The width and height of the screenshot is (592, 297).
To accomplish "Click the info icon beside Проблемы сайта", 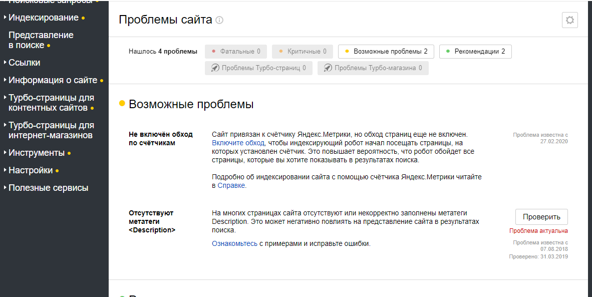I will pyautogui.click(x=219, y=21).
